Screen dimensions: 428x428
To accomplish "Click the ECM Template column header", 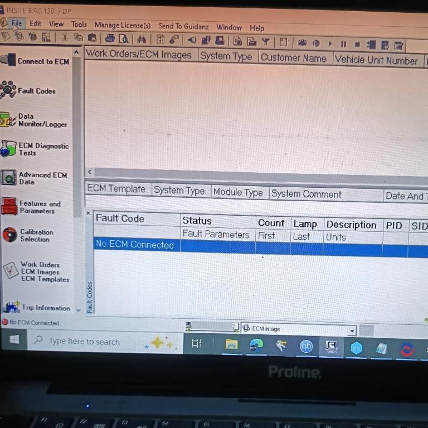I will tap(118, 188).
